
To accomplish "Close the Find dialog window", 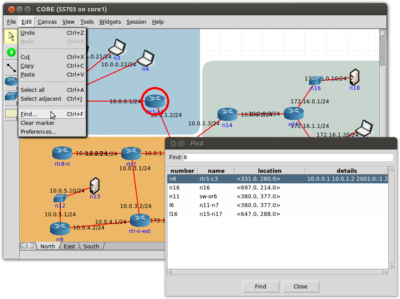I will click(x=173, y=143).
